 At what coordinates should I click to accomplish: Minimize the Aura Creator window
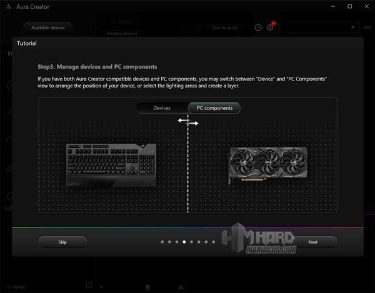[x=333, y=6]
